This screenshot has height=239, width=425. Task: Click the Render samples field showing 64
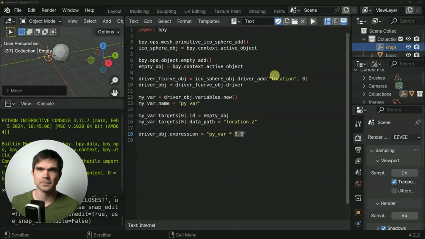[404, 216]
